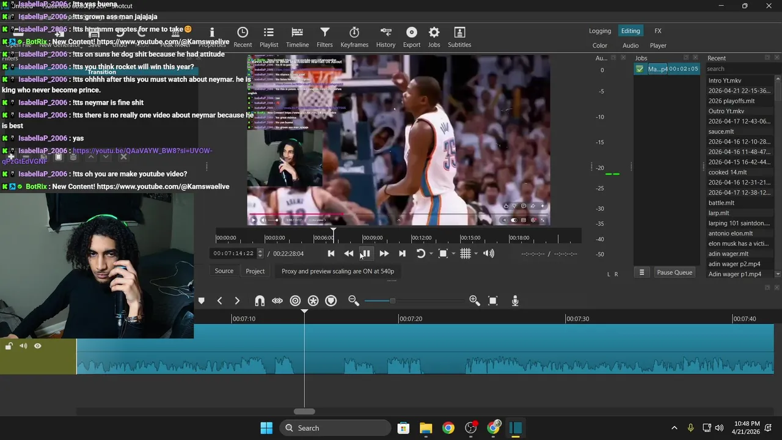The height and width of the screenshot is (440, 782).
Task: Switch to the Editing layout
Action: (630, 31)
